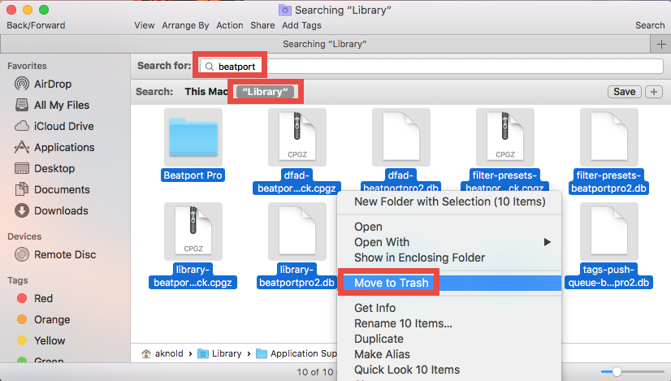
Task: Select the "Library" search scope
Action: tap(266, 92)
